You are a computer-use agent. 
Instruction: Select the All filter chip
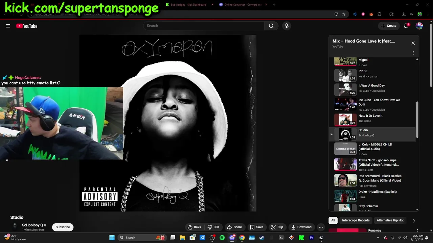[x=333, y=220]
